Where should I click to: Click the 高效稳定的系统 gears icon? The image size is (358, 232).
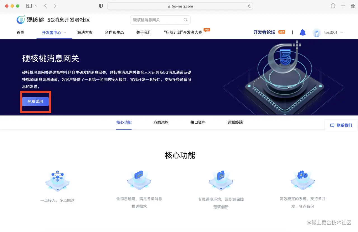pyautogui.click(x=303, y=180)
